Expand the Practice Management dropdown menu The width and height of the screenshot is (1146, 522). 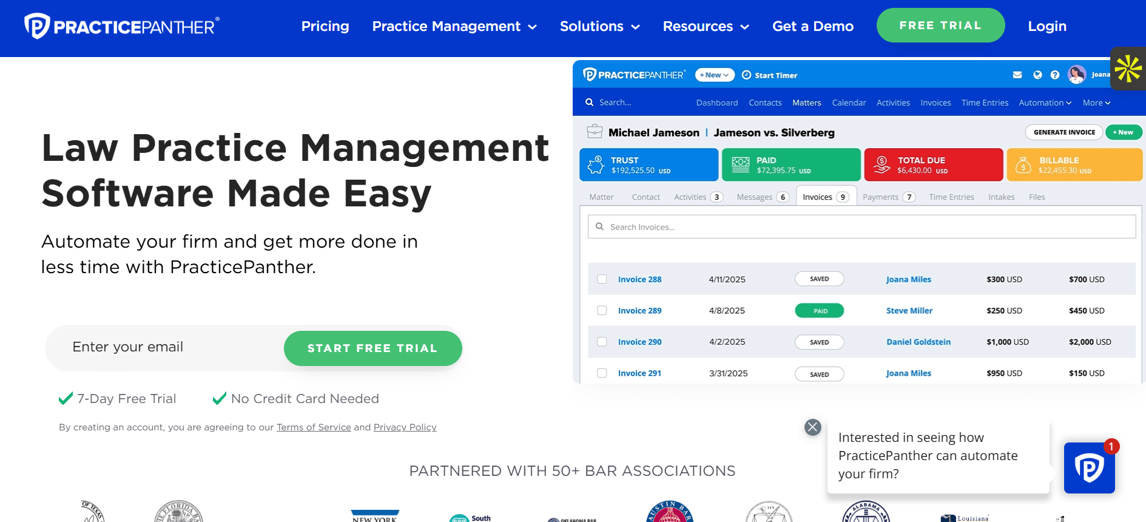coord(454,27)
